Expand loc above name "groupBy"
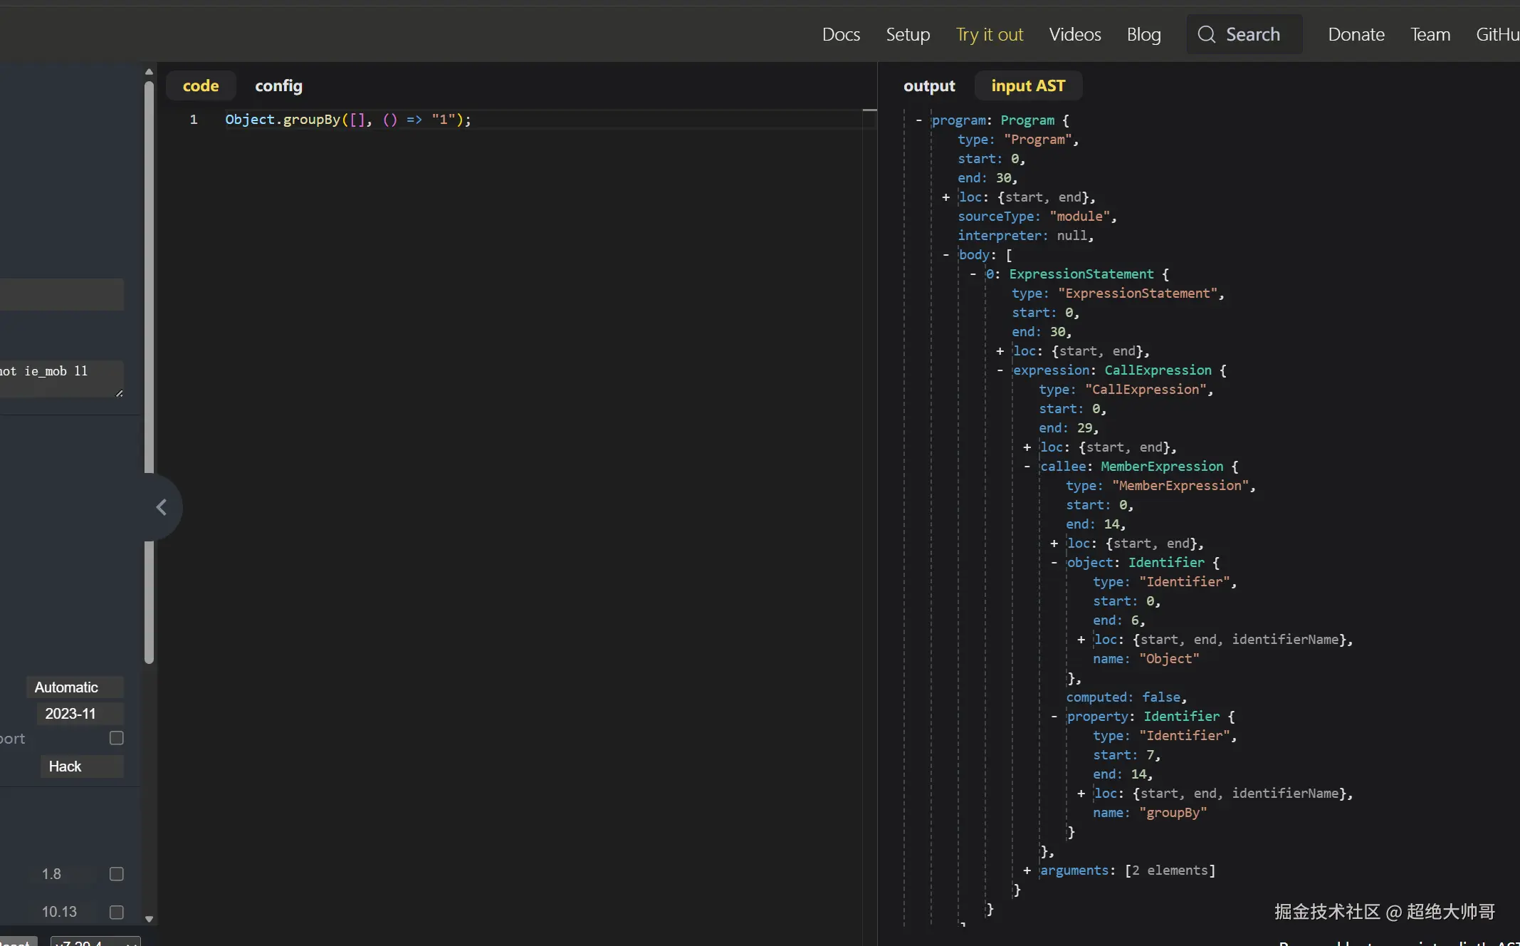This screenshot has width=1520, height=946. tap(1081, 794)
